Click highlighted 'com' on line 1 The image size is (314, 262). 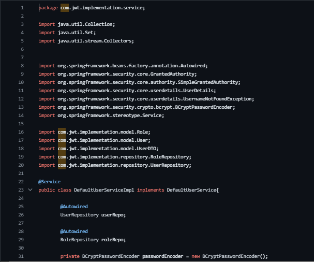[x=65, y=8]
